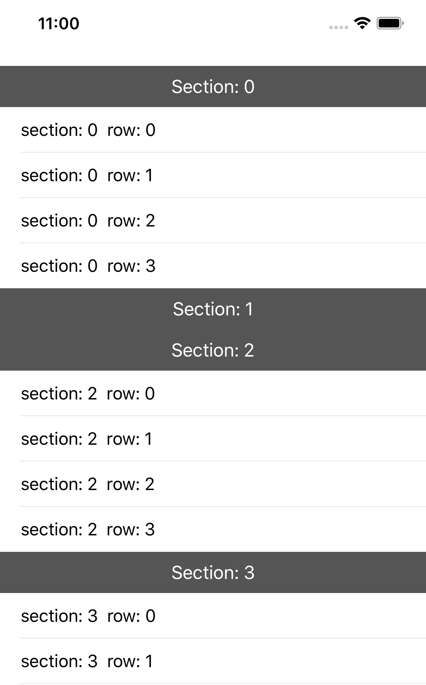Select section: 3 row: 1 cell
The image size is (426, 685).
(213, 661)
